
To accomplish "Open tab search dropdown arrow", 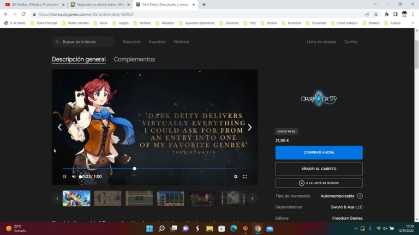I will 375,4.
